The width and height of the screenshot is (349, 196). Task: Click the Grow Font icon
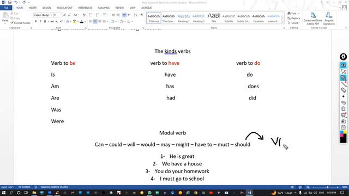[64, 15]
